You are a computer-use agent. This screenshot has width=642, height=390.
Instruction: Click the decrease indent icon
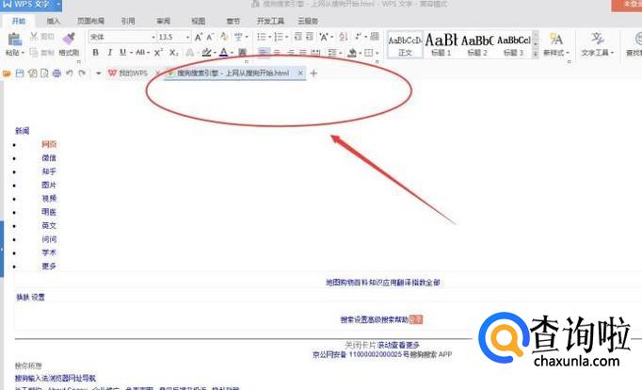click(298, 37)
